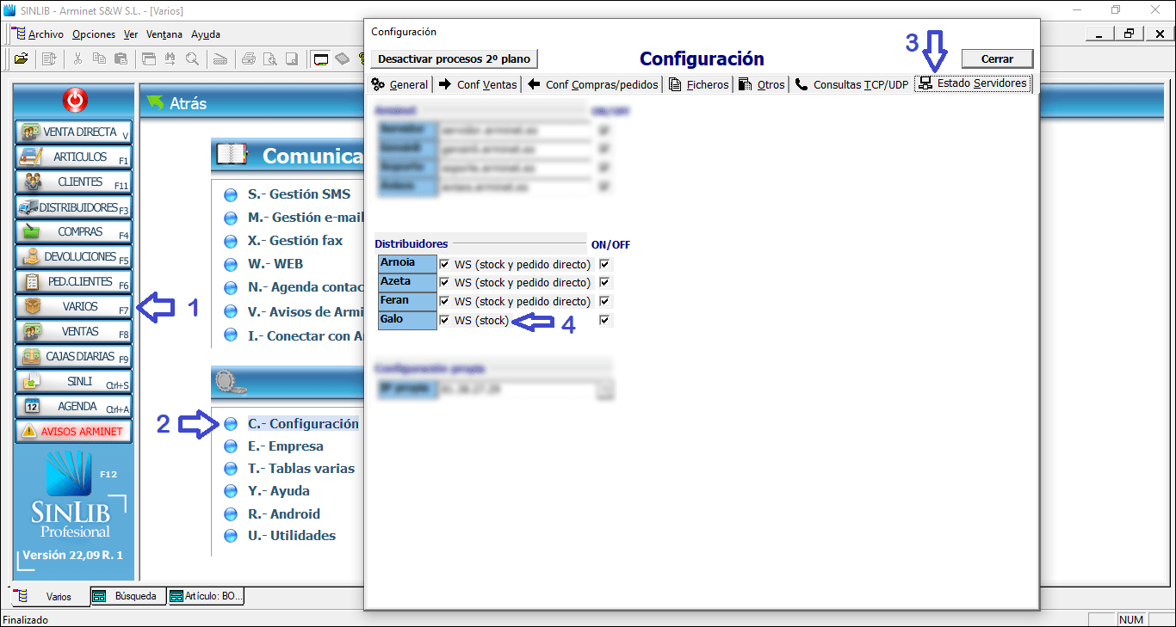This screenshot has width=1176, height=627.
Task: Open R.- Android entry
Action: click(283, 513)
